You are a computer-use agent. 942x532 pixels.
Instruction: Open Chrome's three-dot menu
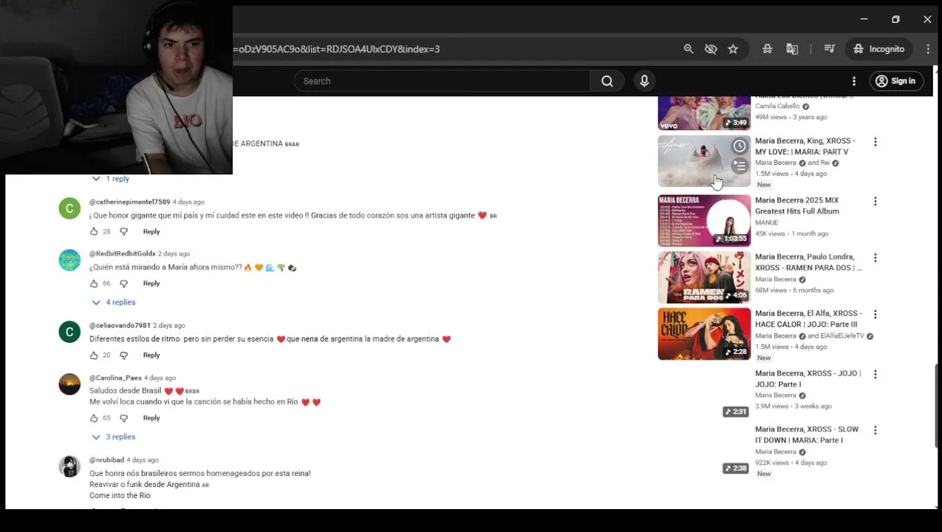point(928,49)
